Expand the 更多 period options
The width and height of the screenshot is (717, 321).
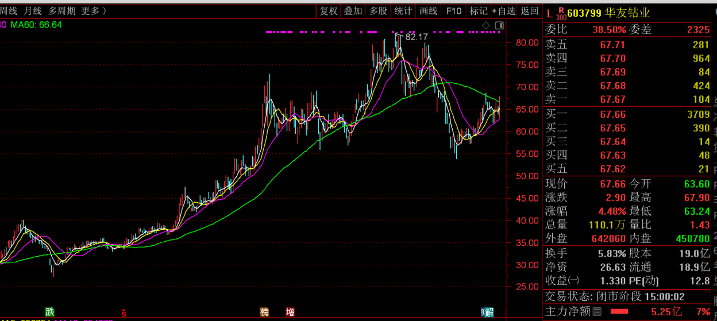tap(94, 11)
